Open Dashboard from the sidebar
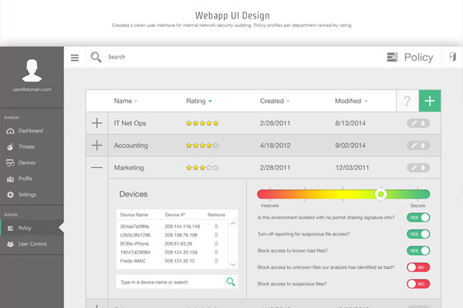The height and width of the screenshot is (308, 463). [x=30, y=131]
